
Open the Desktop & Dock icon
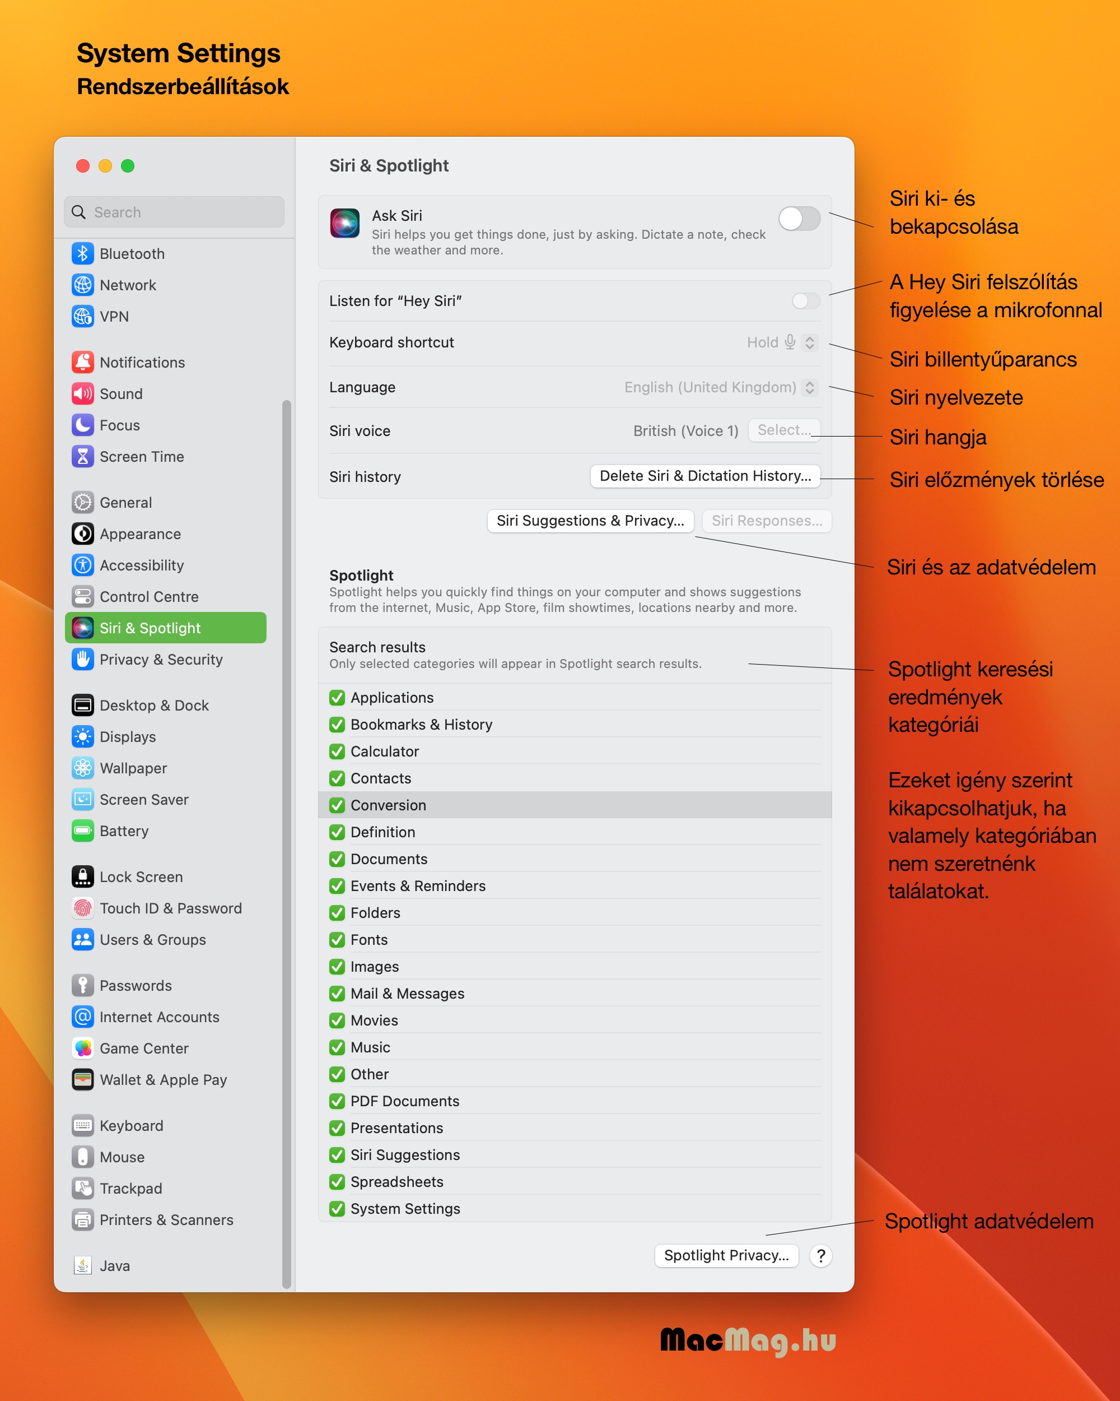pyautogui.click(x=82, y=705)
